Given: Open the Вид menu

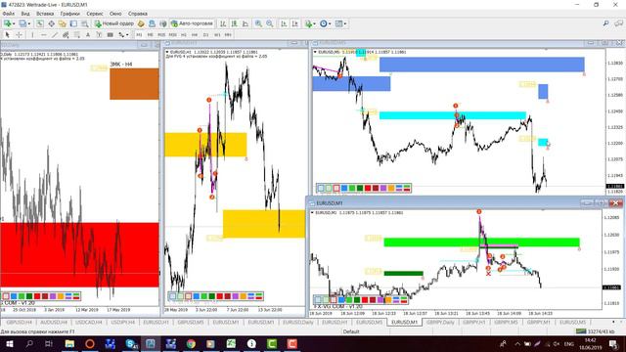Looking at the screenshot, I should coord(25,14).
